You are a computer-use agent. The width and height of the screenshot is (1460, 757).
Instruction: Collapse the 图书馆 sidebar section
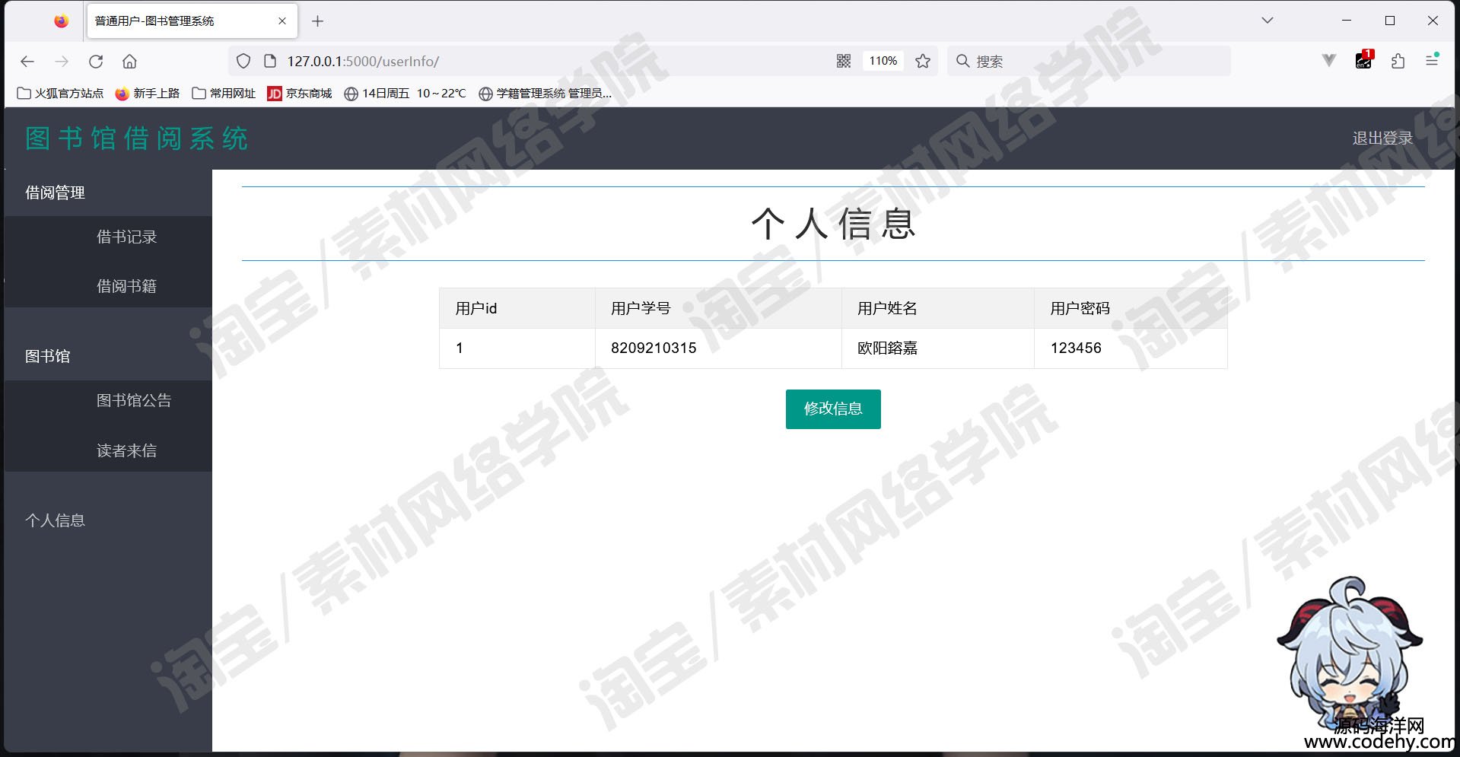(x=108, y=356)
